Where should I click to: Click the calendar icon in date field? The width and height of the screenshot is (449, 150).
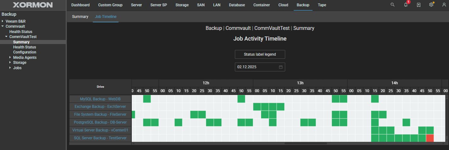pyautogui.click(x=281, y=67)
